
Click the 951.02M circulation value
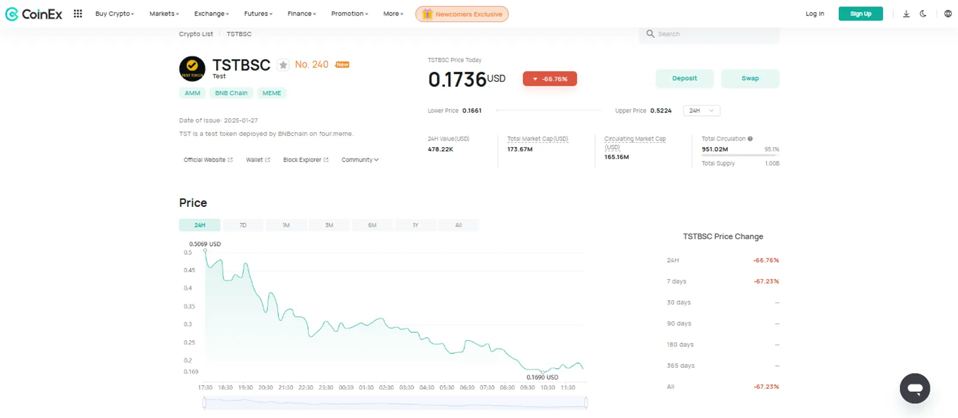click(715, 149)
